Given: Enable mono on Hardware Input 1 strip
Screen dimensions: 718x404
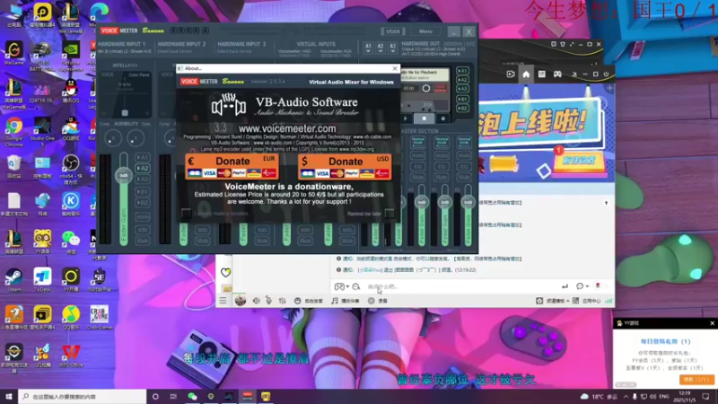Looking at the screenshot, I should tap(143, 216).
